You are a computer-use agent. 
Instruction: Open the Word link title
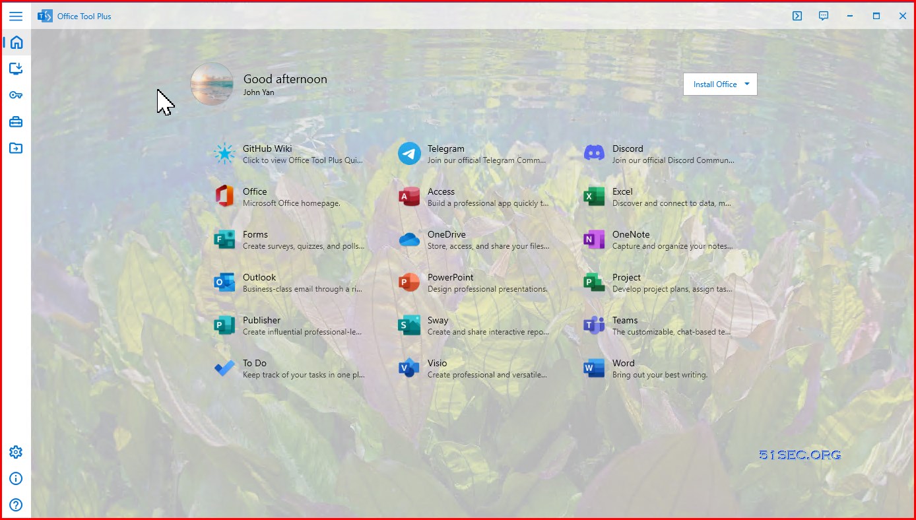(x=624, y=363)
